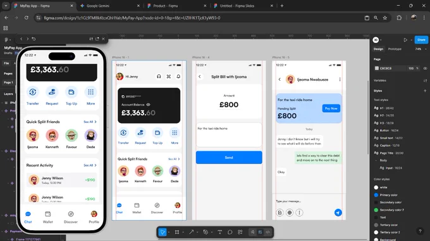Image resolution: width=430 pixels, height=241 pixels.
Task: Click scan icon on canvas home frame
Action: 169,76
